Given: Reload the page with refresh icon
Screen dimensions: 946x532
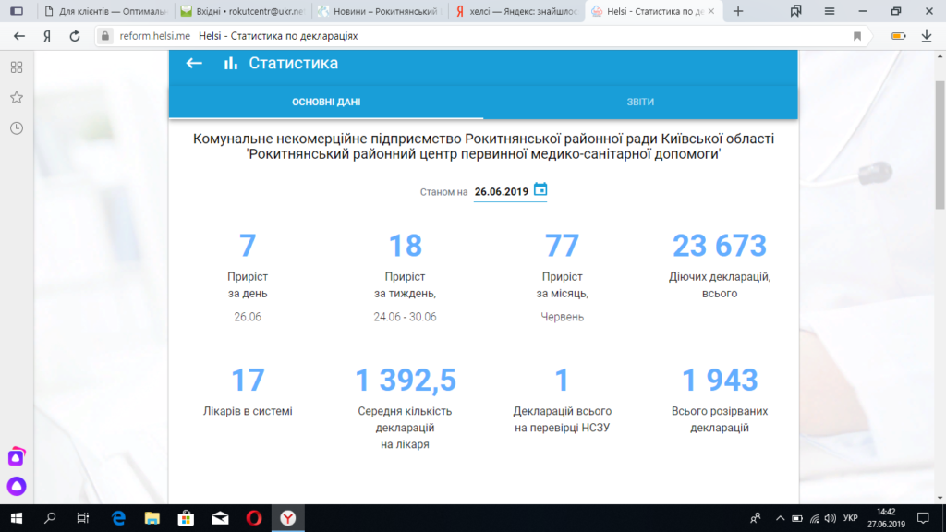Looking at the screenshot, I should point(75,36).
